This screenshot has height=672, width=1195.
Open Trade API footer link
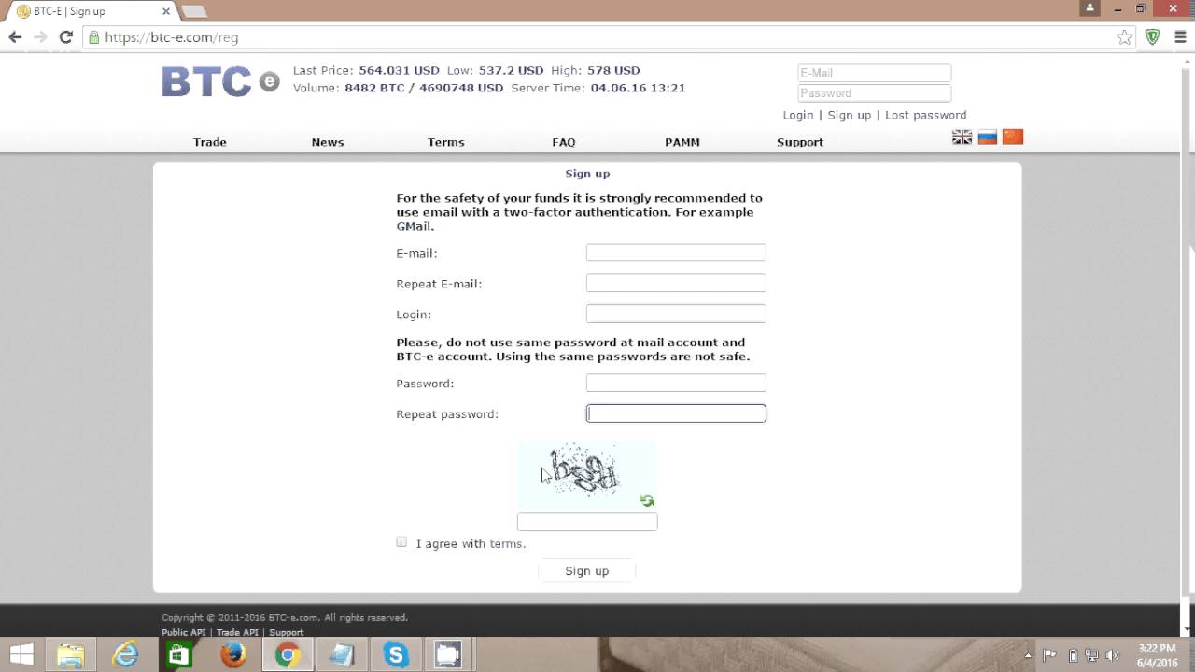coord(237,632)
